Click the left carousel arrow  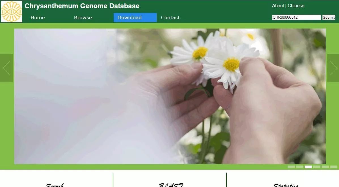coord(6,68)
